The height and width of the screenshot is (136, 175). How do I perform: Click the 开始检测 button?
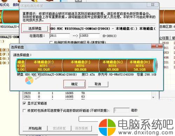[x=35, y=128]
